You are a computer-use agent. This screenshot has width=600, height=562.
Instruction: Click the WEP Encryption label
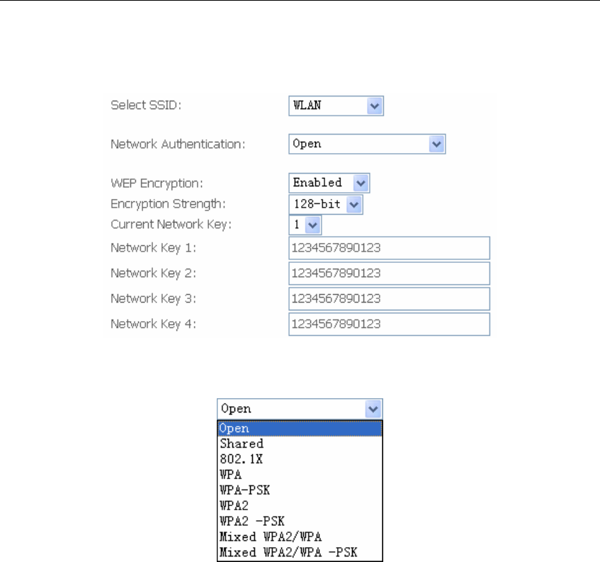click(157, 184)
